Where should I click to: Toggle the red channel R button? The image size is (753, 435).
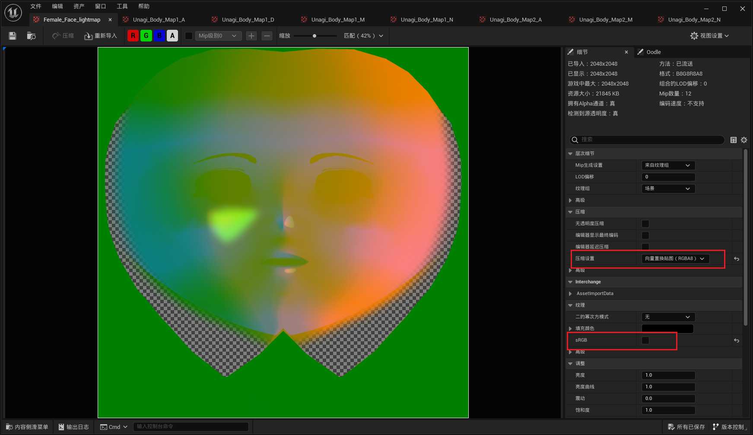pos(133,36)
